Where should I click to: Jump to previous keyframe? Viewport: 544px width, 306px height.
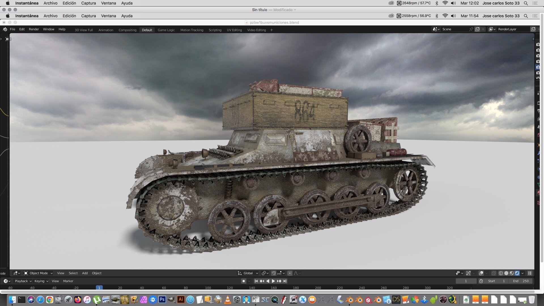coord(262,281)
